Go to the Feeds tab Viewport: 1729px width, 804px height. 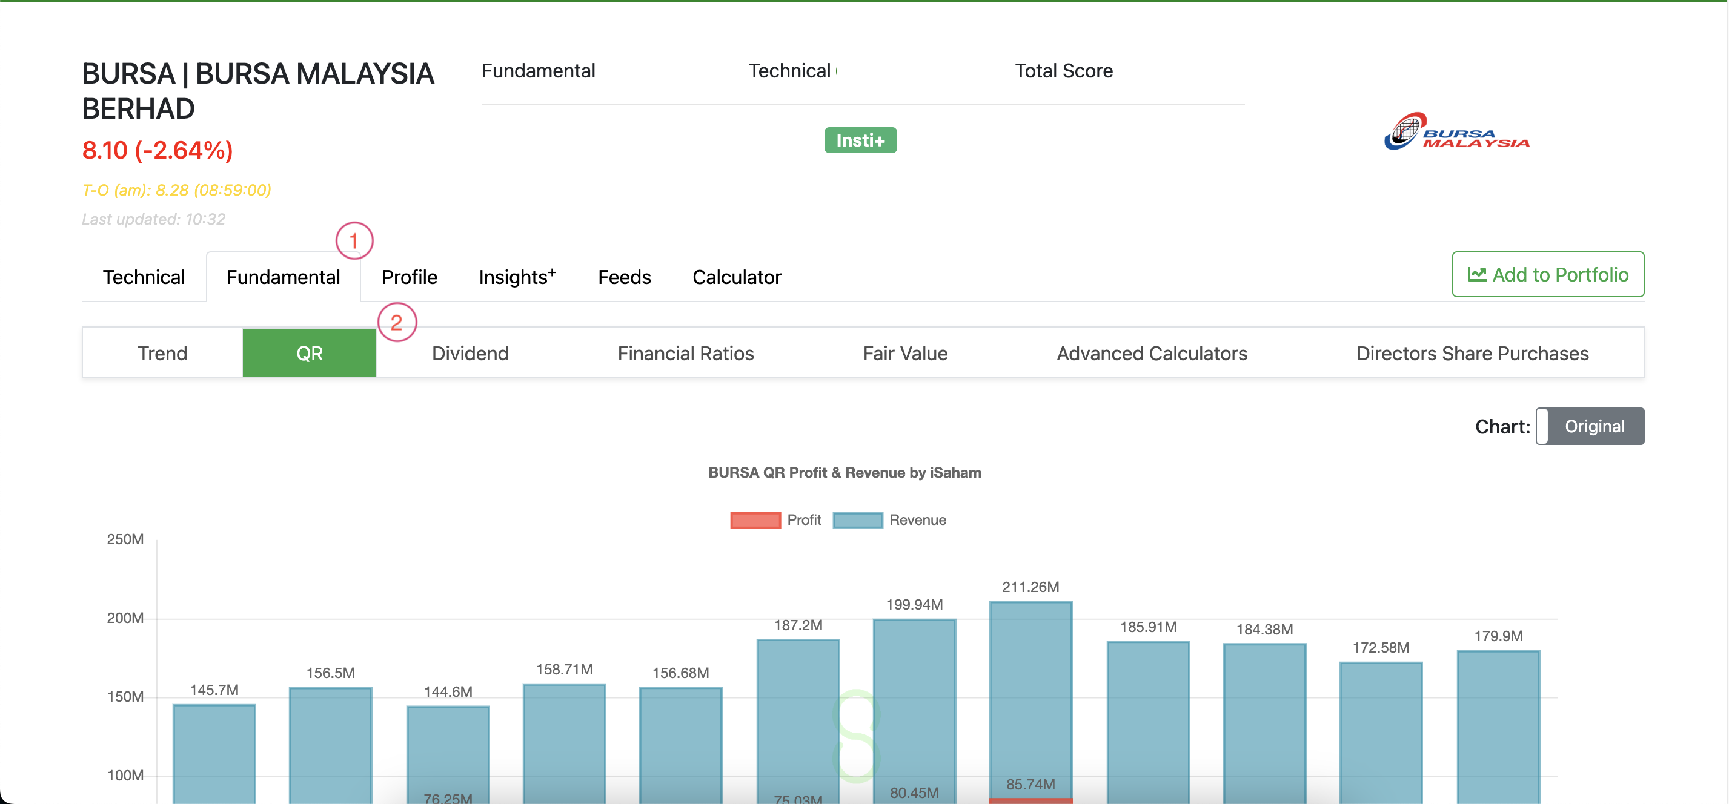[623, 277]
